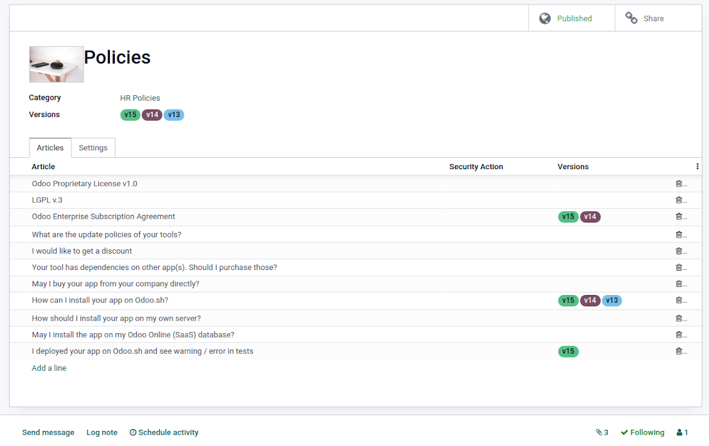Open the optional columns kebab menu
The image size is (709, 446).
coord(697,167)
